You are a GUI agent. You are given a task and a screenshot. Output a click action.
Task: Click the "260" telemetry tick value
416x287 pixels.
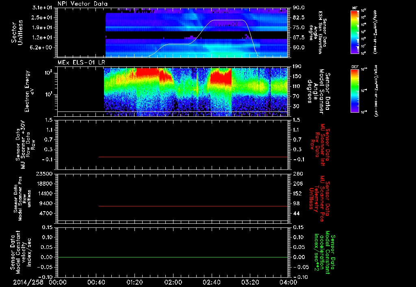(x=298, y=173)
